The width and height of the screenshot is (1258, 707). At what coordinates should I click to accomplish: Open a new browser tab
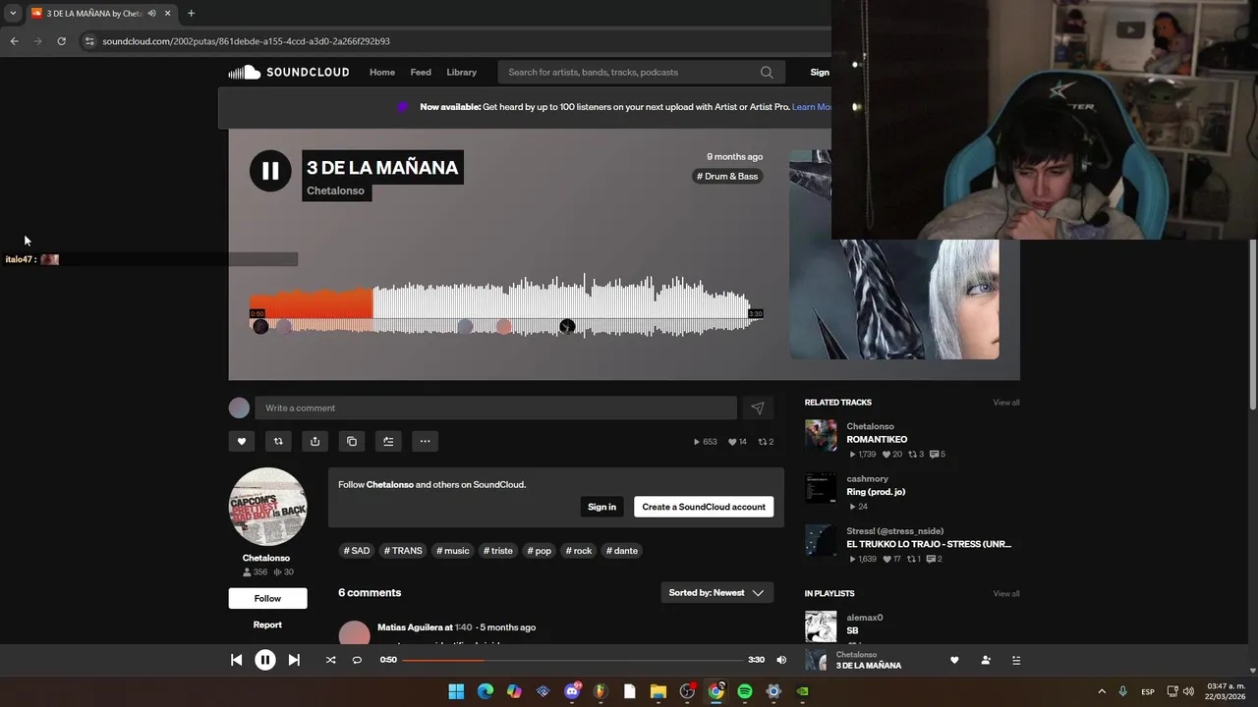tap(191, 13)
